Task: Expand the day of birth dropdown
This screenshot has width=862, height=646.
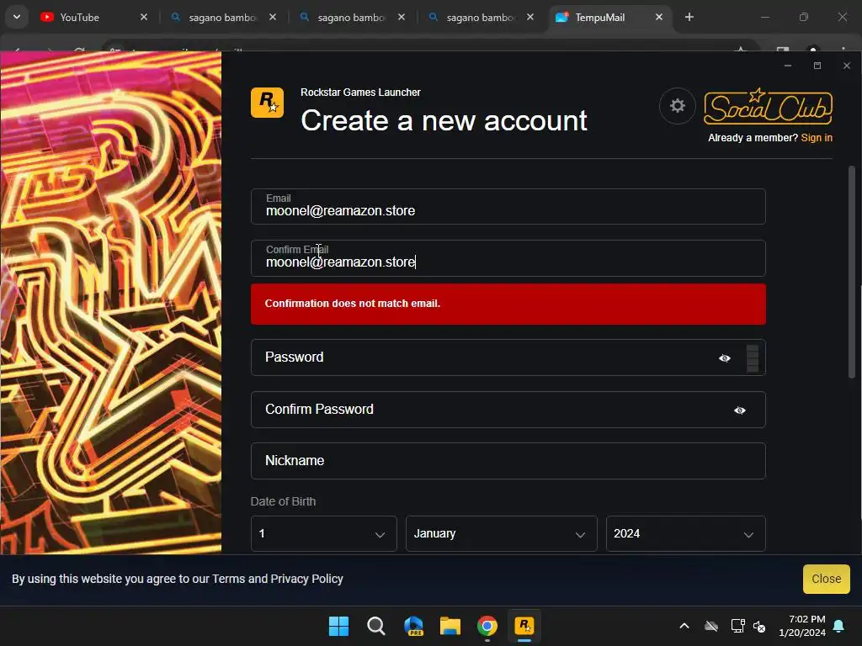Action: tap(323, 533)
